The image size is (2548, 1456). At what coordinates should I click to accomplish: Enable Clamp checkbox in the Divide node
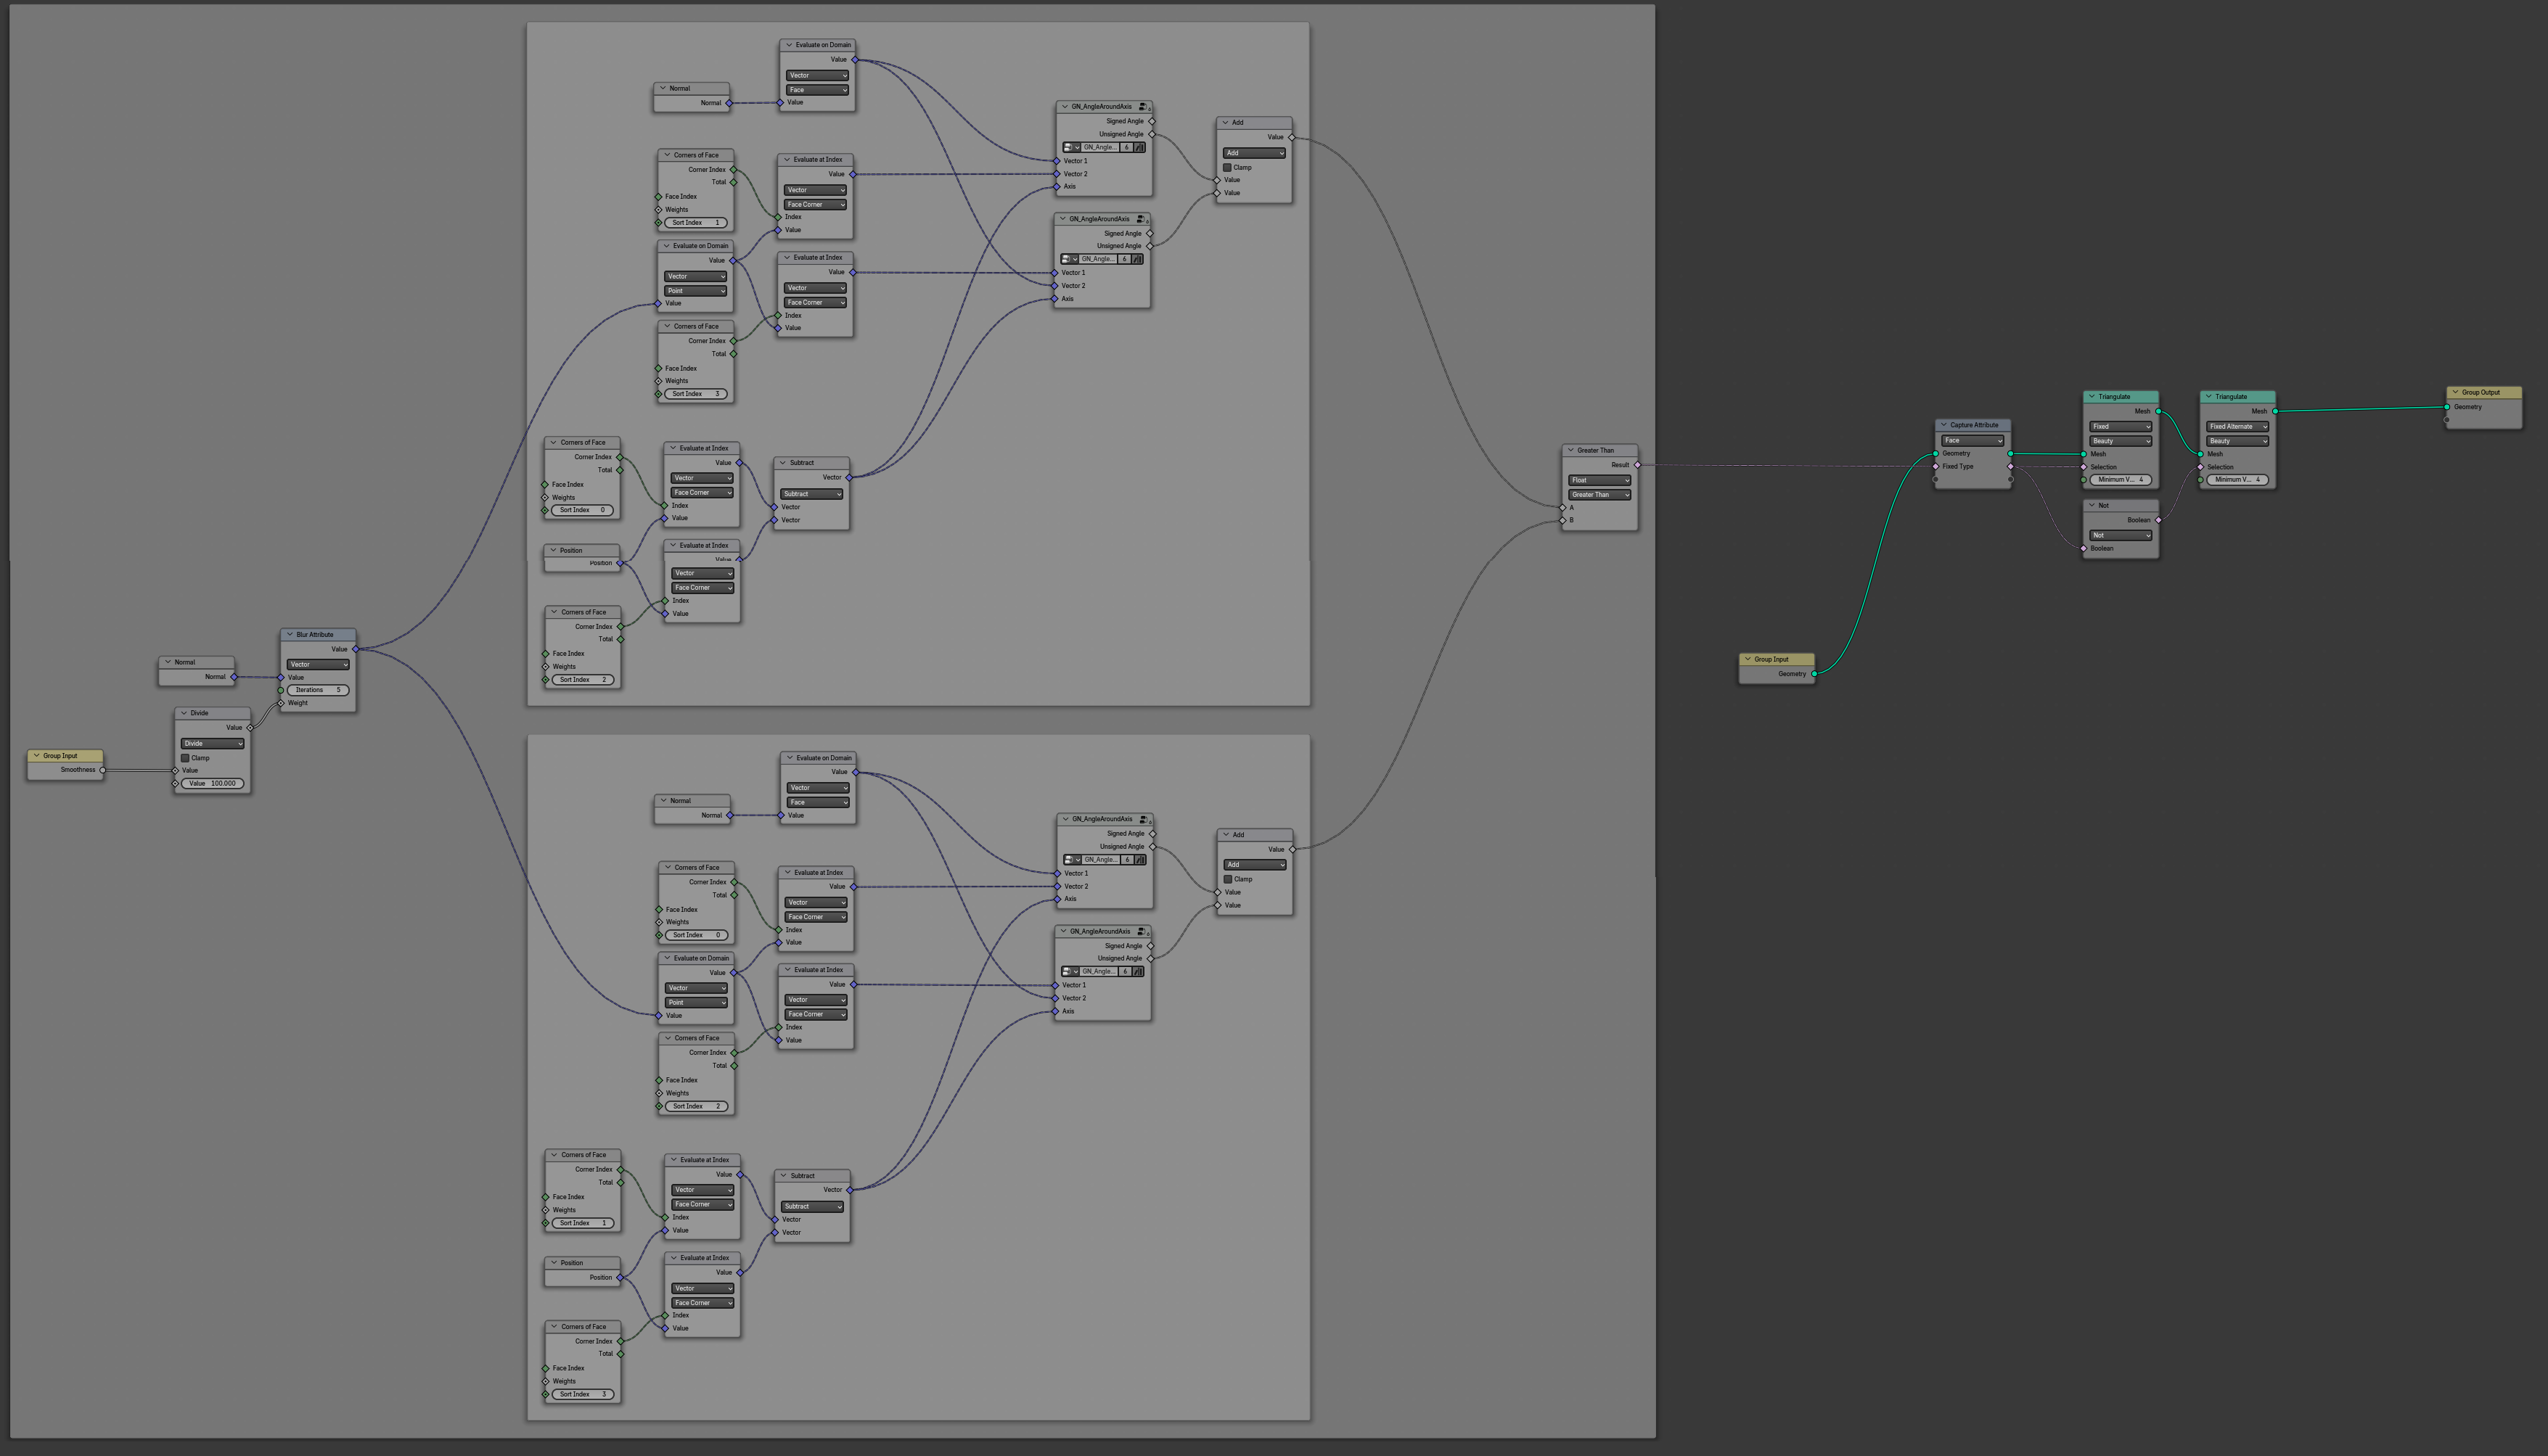click(185, 758)
